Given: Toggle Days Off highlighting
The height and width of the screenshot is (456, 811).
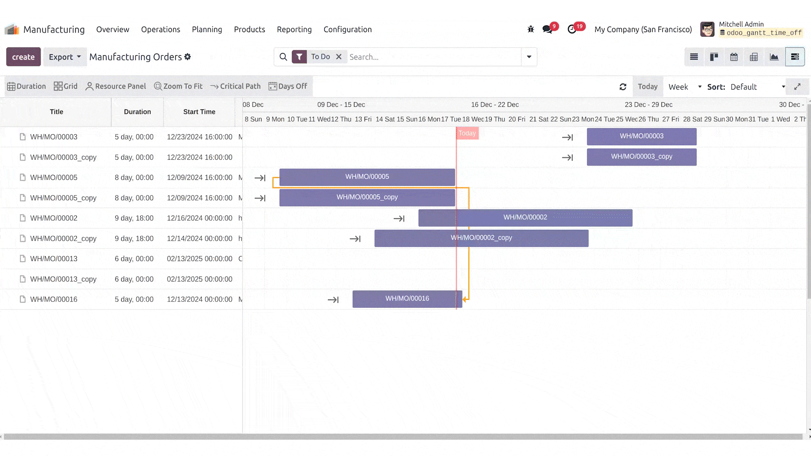Looking at the screenshot, I should [x=288, y=86].
